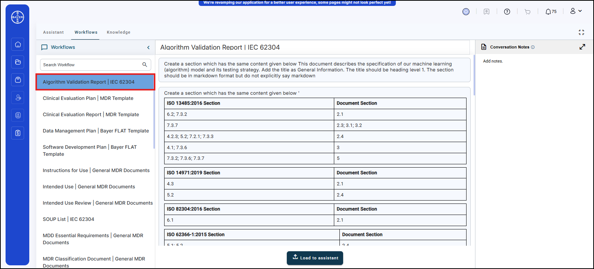594x269 pixels.
Task: Click the bag-shaped icon in the left sidebar
Action: pos(18,80)
